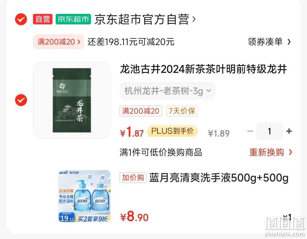Tap the PLUS到手价 badge
The height and width of the screenshot is (239, 307).
pos(172,131)
